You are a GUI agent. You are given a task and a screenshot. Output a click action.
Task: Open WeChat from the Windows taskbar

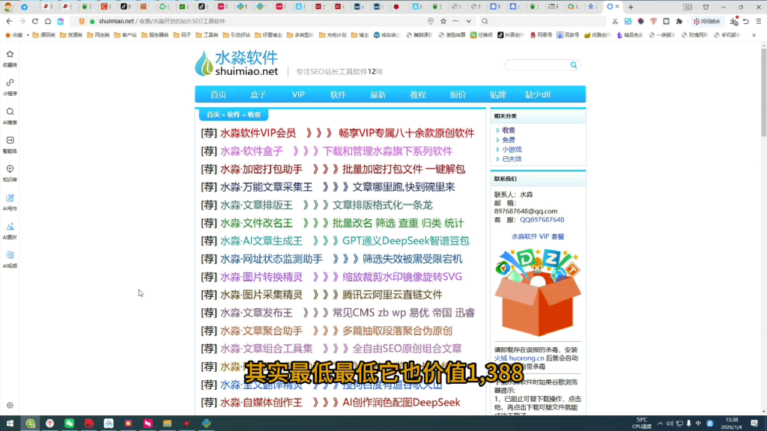point(70,424)
